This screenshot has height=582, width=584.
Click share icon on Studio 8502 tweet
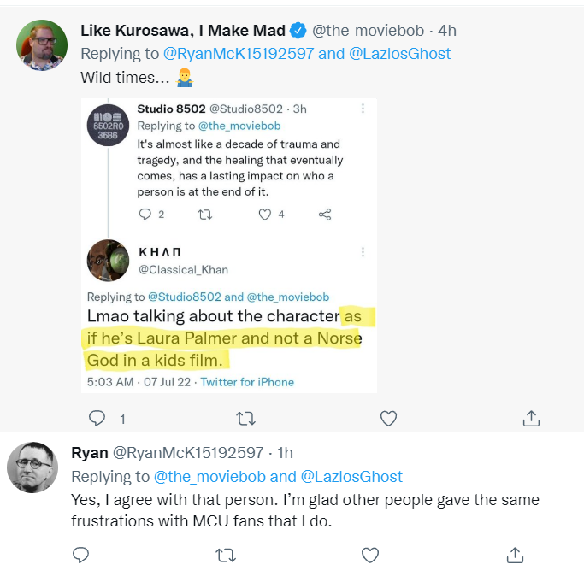325,214
